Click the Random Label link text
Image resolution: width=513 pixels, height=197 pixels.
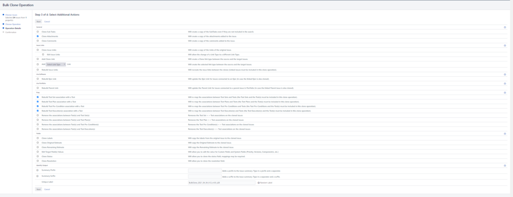[266, 183]
